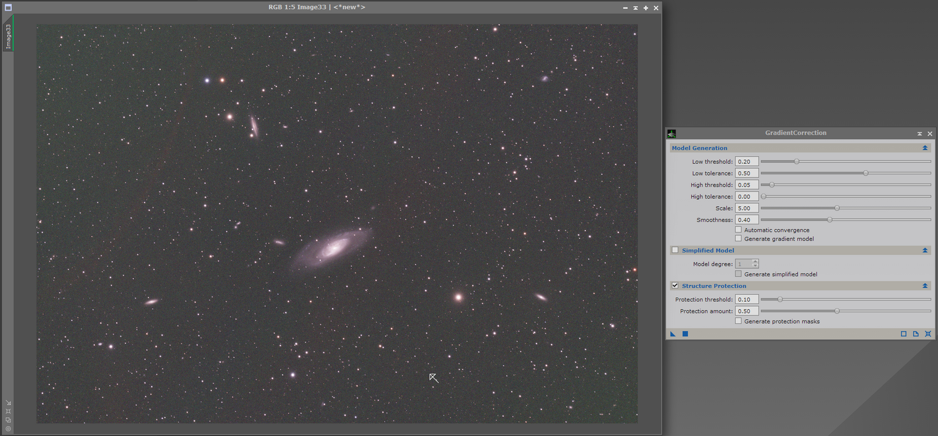The width and height of the screenshot is (938, 436).
Task: Collapse the Structure Protection section arrow
Action: coord(925,285)
